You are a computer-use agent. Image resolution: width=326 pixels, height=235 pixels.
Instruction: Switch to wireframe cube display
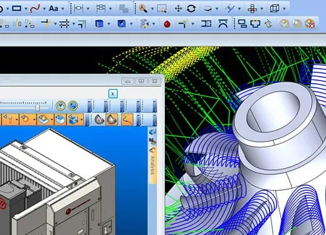tap(275, 9)
